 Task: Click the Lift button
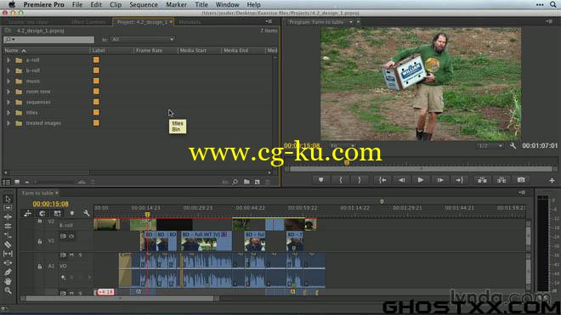[482, 180]
